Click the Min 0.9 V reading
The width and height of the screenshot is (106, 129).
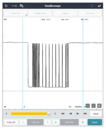[x=85, y=20]
